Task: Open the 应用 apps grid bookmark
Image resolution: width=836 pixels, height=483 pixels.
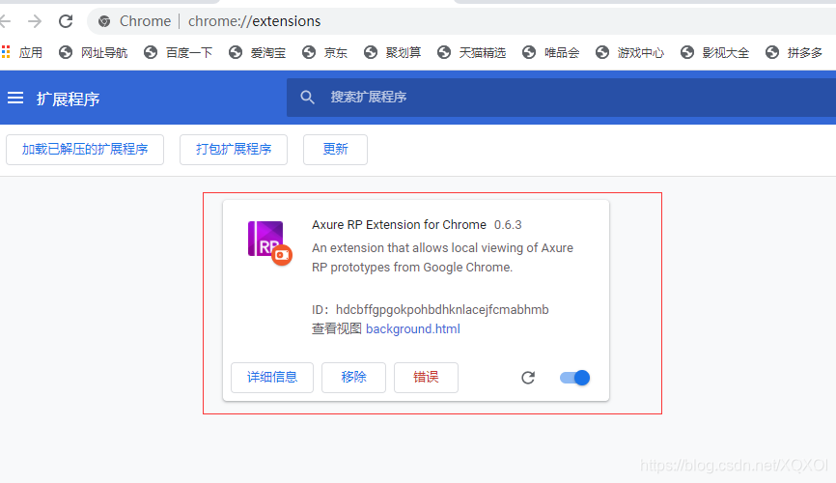Action: 22,52
